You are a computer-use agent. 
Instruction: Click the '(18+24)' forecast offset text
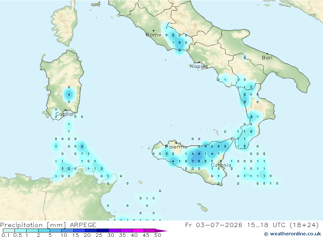304,225
